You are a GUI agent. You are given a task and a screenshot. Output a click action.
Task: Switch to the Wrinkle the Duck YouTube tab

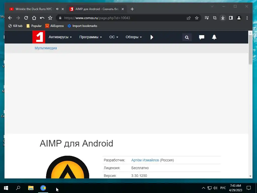click(34, 9)
